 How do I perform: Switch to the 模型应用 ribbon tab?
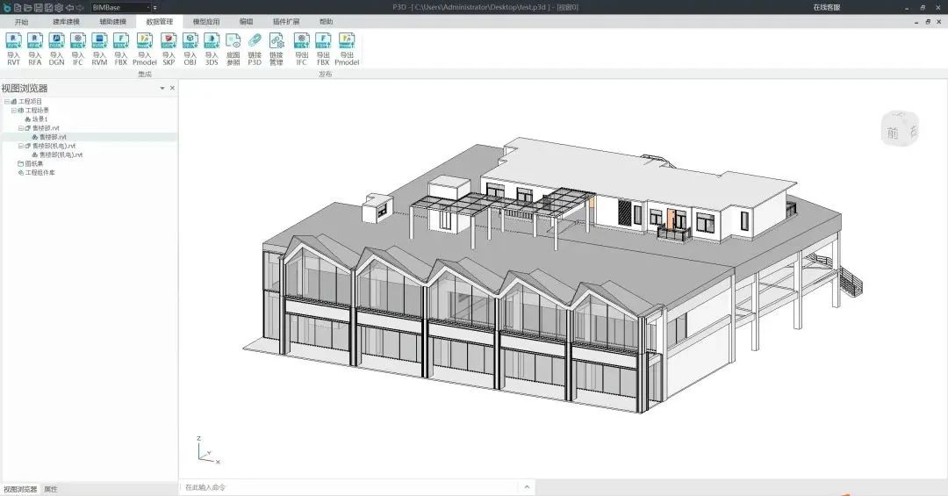coord(206,21)
